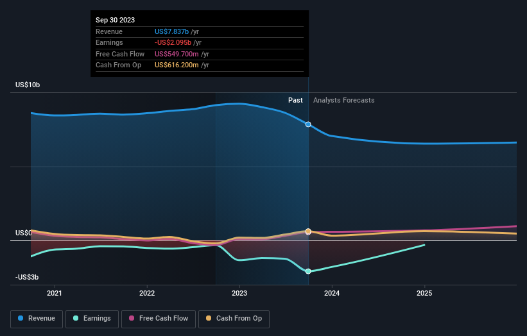Click the Revenue row label in tooltip
Screen dimensions: 527x336
pos(109,31)
